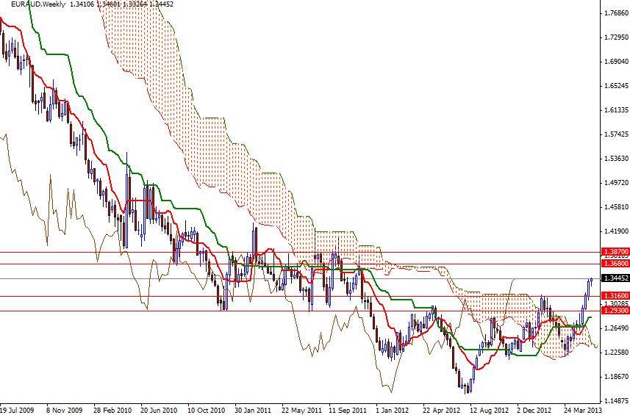This screenshot has width=630, height=415.
Task: Select the 1.65245 price axis value
Action: pos(616,86)
